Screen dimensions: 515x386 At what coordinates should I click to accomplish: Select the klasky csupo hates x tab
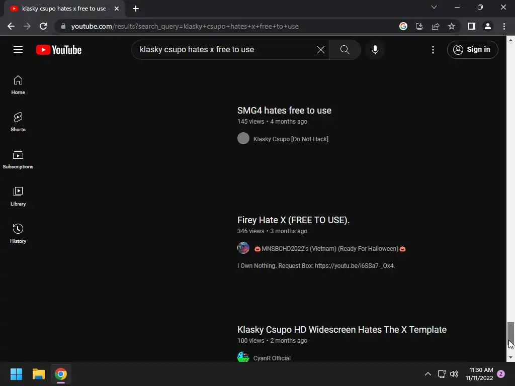pyautogui.click(x=64, y=9)
